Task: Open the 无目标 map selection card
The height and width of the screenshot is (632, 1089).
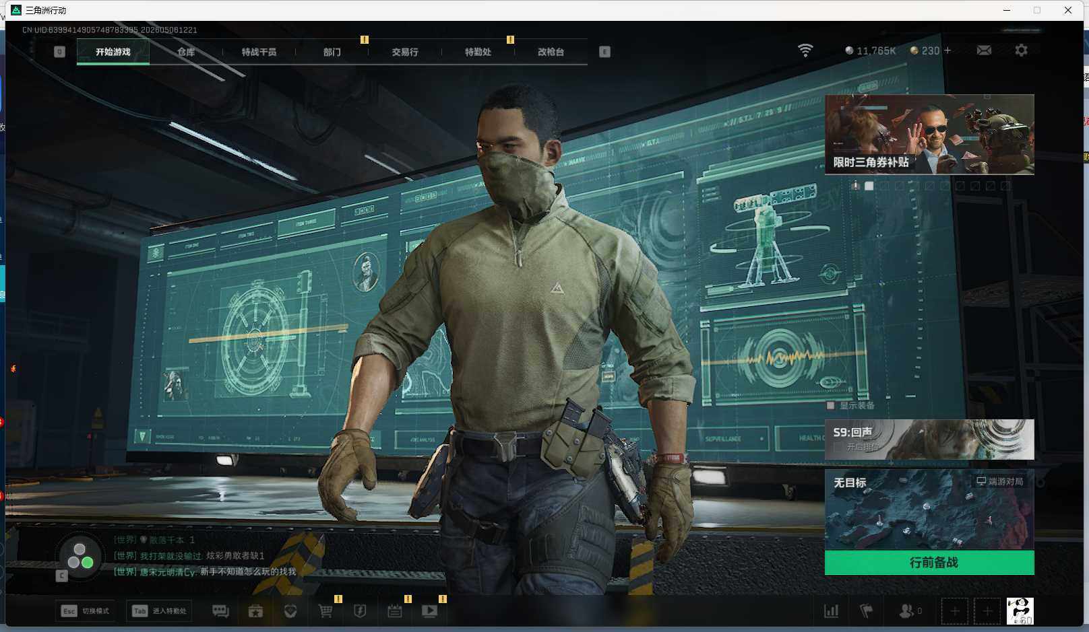Action: (x=929, y=510)
